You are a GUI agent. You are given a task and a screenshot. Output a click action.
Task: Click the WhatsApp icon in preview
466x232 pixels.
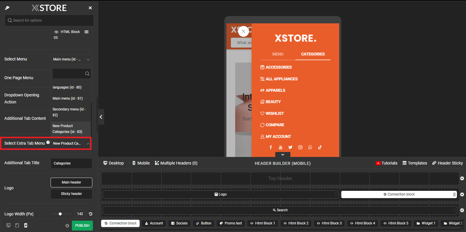pyautogui.click(x=310, y=148)
